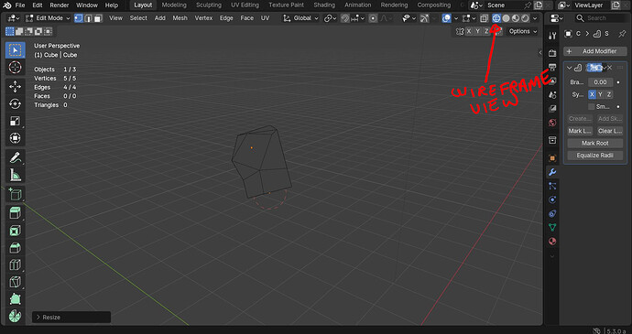Select the Loop Cut tool
The width and height of the screenshot is (632, 334).
tap(16, 264)
